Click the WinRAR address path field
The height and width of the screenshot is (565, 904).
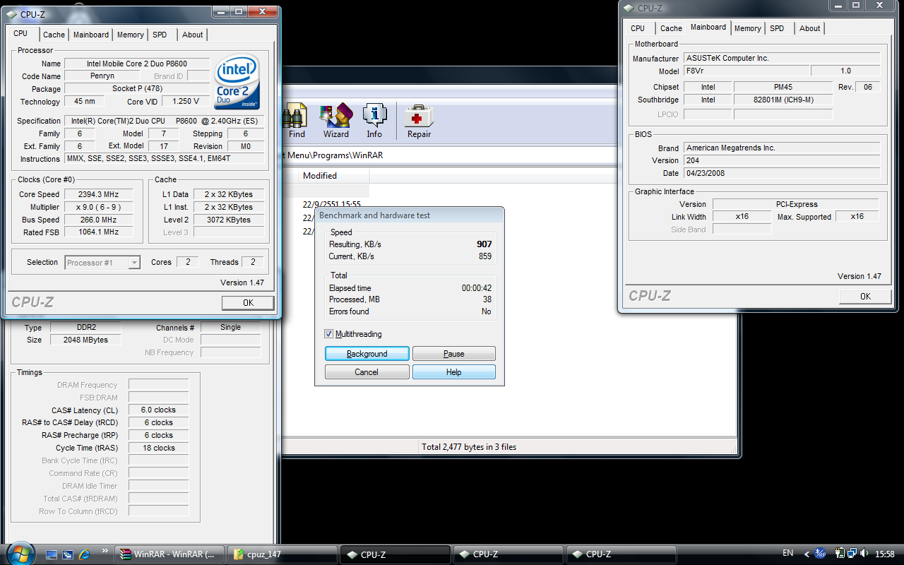click(x=509, y=155)
